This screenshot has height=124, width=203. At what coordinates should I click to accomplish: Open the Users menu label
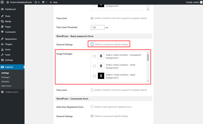(x=8, y=49)
